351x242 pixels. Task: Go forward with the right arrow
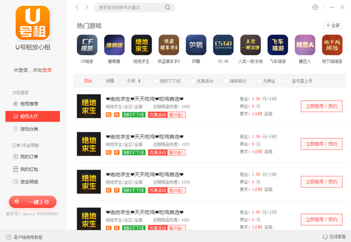[x=87, y=7]
